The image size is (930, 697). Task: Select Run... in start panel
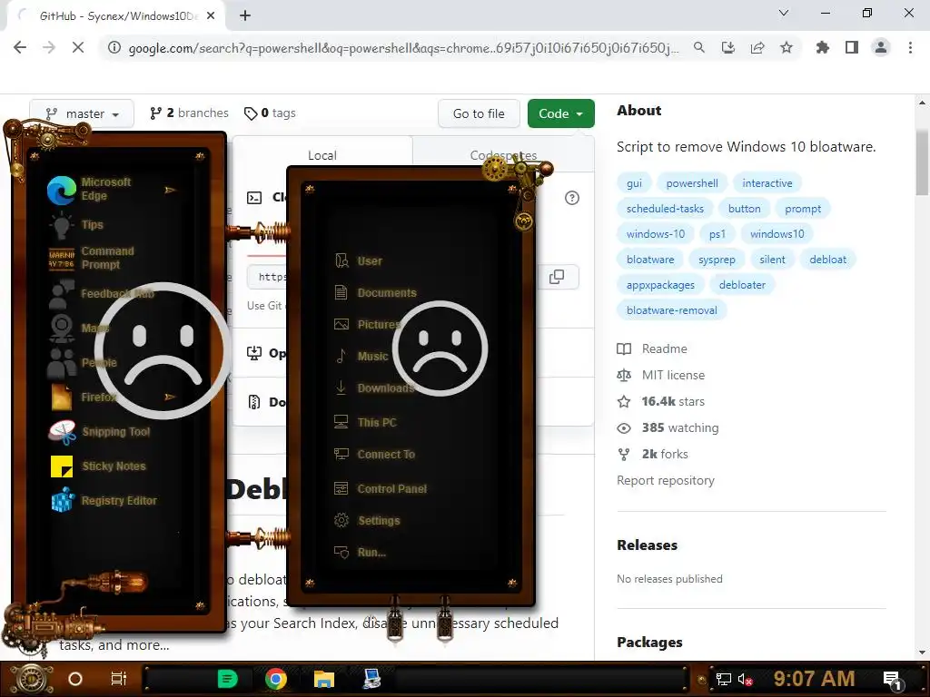(360, 552)
